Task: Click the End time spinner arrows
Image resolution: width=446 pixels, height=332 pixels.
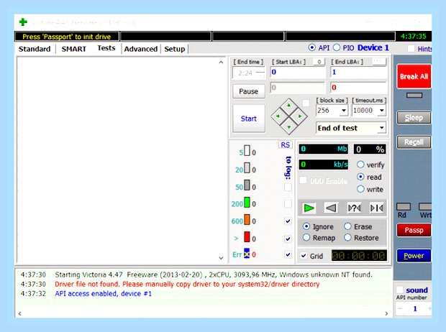Action: click(260, 73)
